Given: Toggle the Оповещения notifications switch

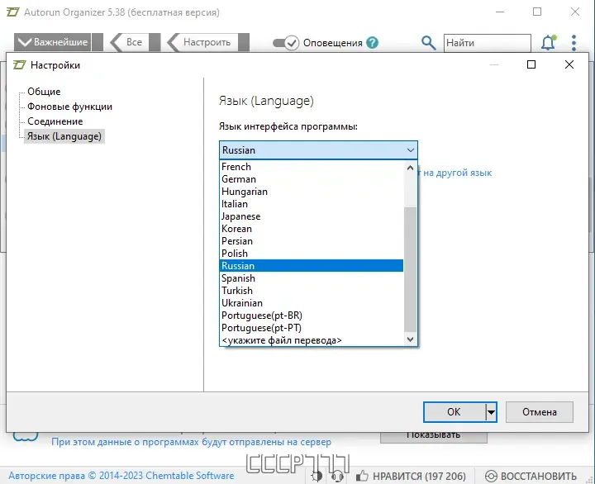Looking at the screenshot, I should (286, 43).
